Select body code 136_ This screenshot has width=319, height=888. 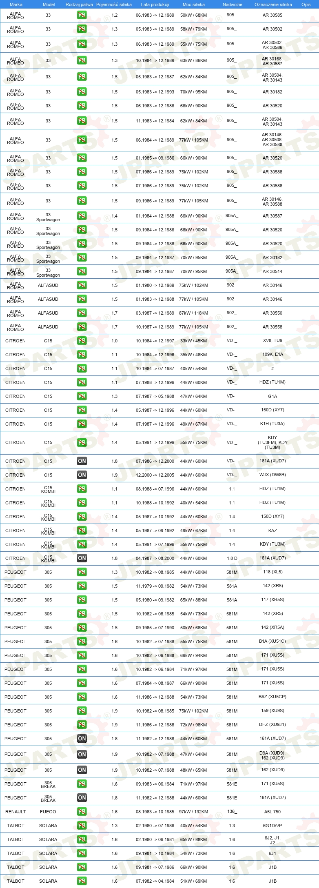232,811
